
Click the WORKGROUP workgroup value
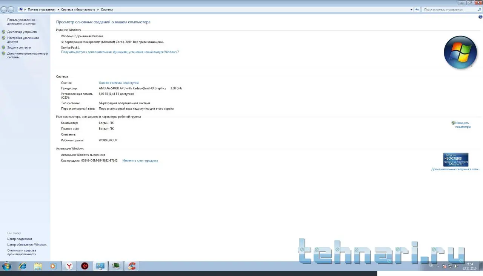pyautogui.click(x=108, y=140)
